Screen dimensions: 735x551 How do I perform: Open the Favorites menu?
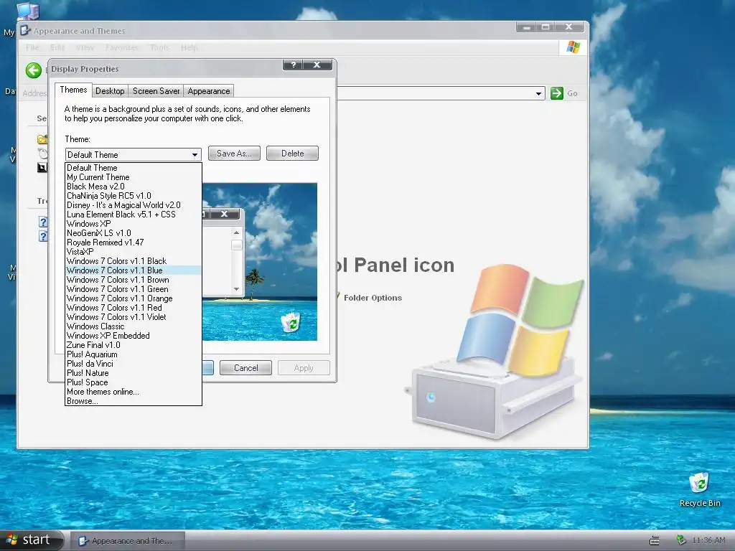(121, 47)
